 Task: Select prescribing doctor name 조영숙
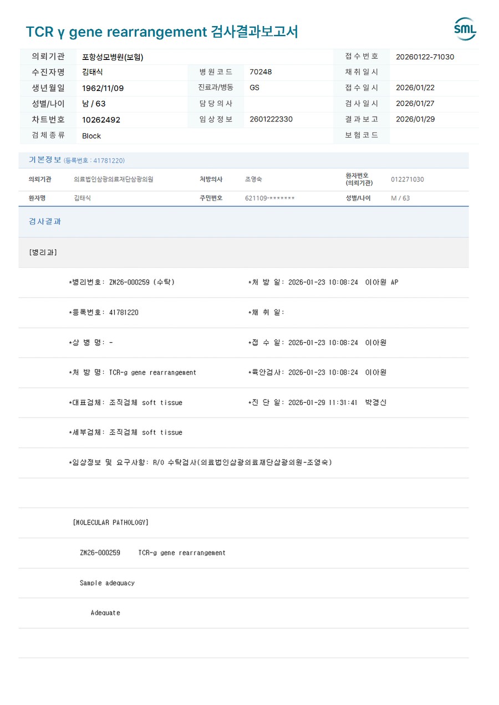pyautogui.click(x=253, y=180)
